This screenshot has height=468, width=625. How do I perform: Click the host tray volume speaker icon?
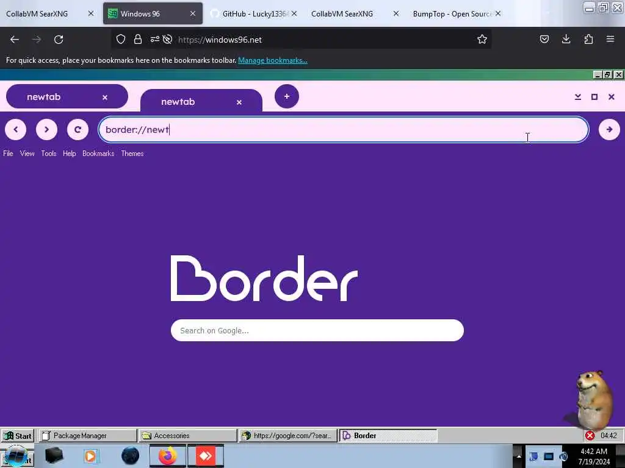563,456
